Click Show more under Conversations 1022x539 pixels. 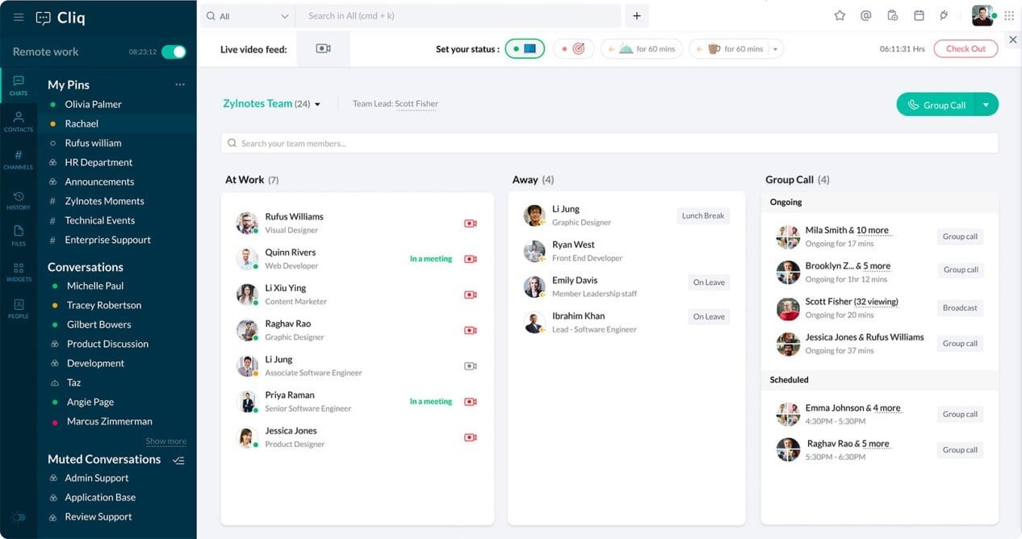165,441
